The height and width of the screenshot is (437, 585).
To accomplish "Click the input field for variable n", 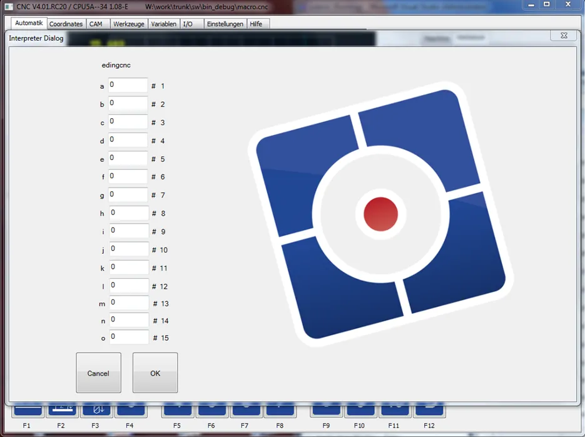I will (129, 320).
